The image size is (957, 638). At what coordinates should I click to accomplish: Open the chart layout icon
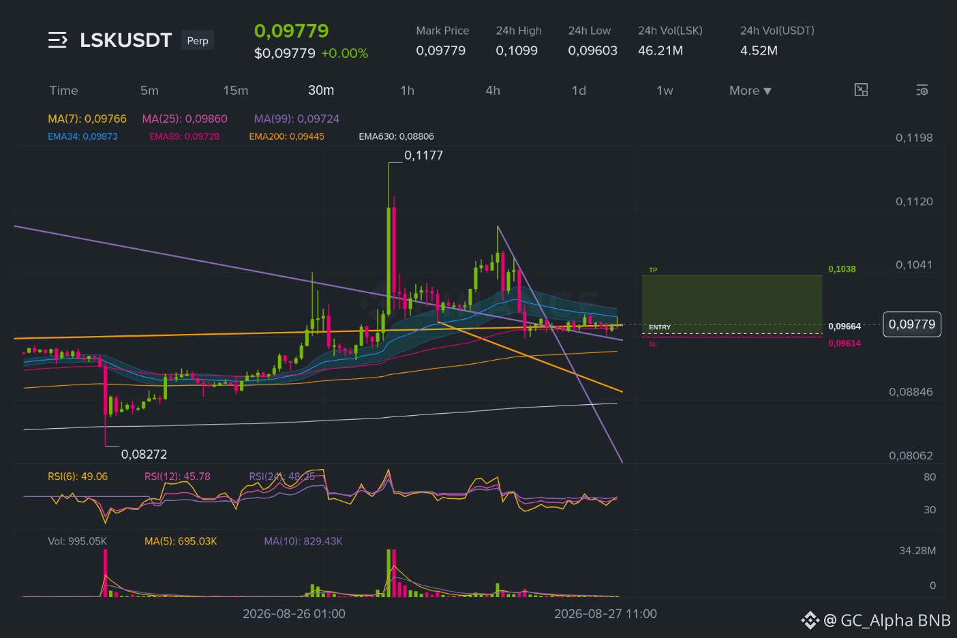tap(861, 90)
